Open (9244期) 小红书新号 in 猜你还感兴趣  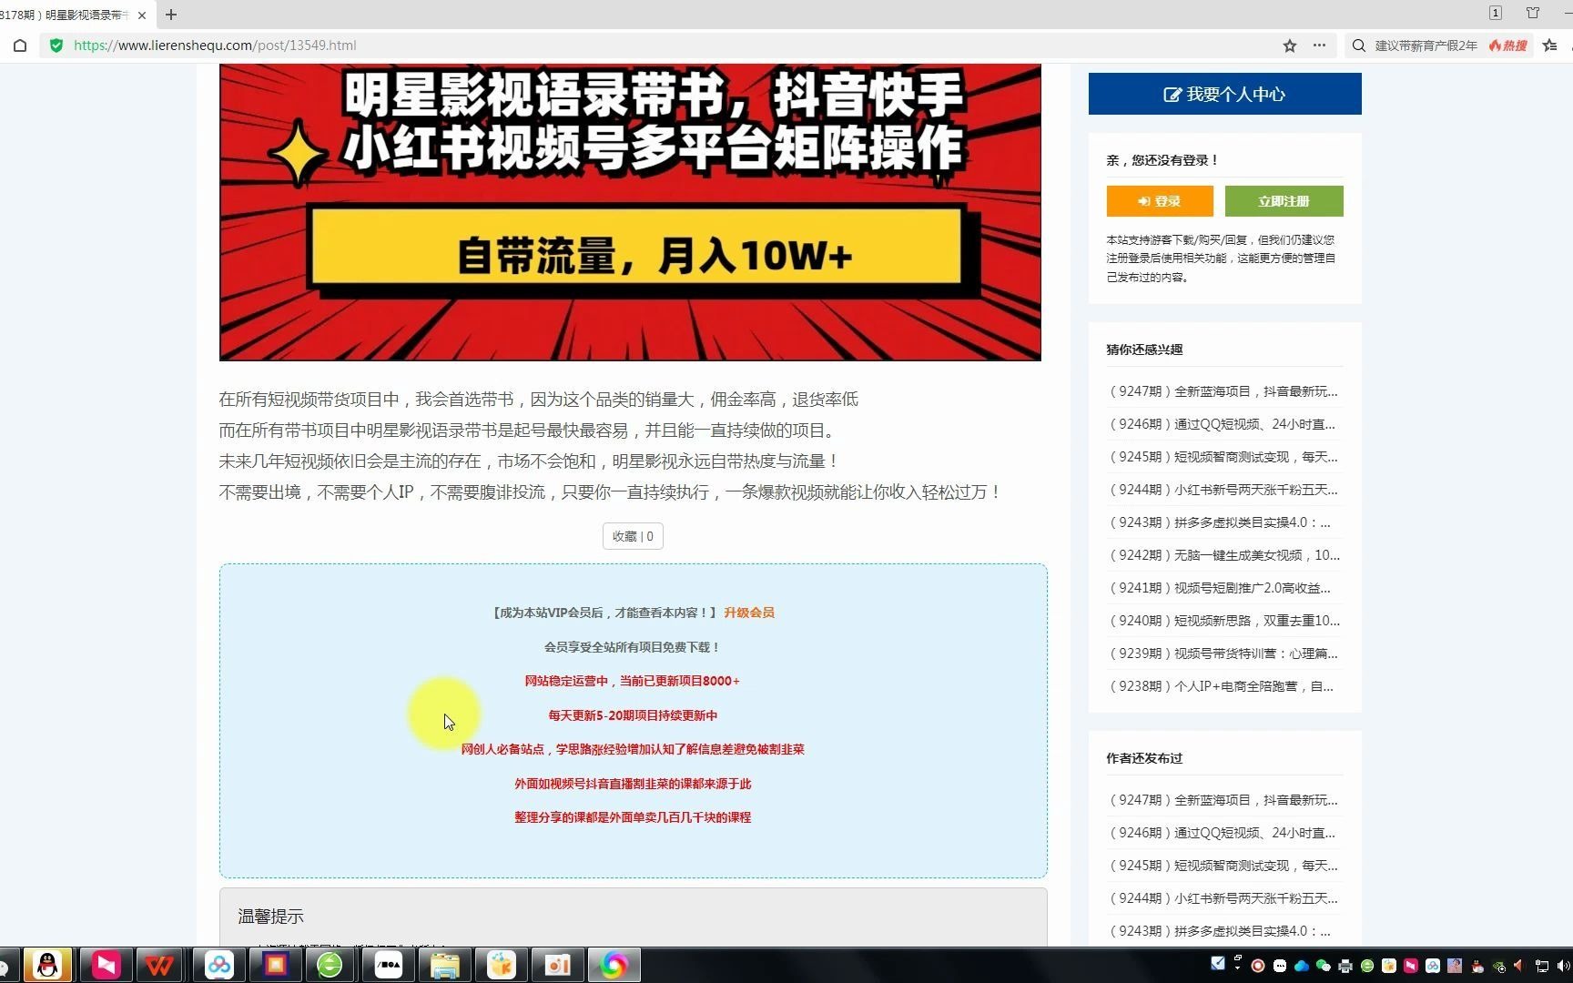pos(1223,490)
